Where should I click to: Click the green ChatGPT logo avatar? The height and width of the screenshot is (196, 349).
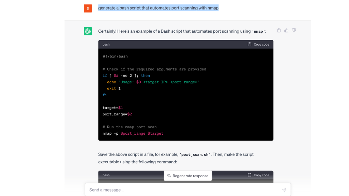[88, 31]
